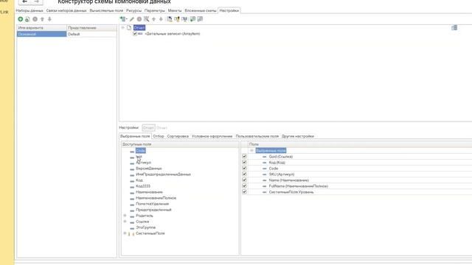This screenshot has width=472, height=265.
Task: Open the add structure element dropdown
Action: [123, 19]
